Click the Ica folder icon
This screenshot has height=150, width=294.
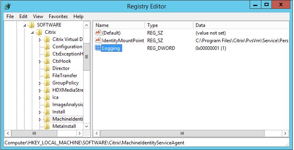click(x=47, y=97)
